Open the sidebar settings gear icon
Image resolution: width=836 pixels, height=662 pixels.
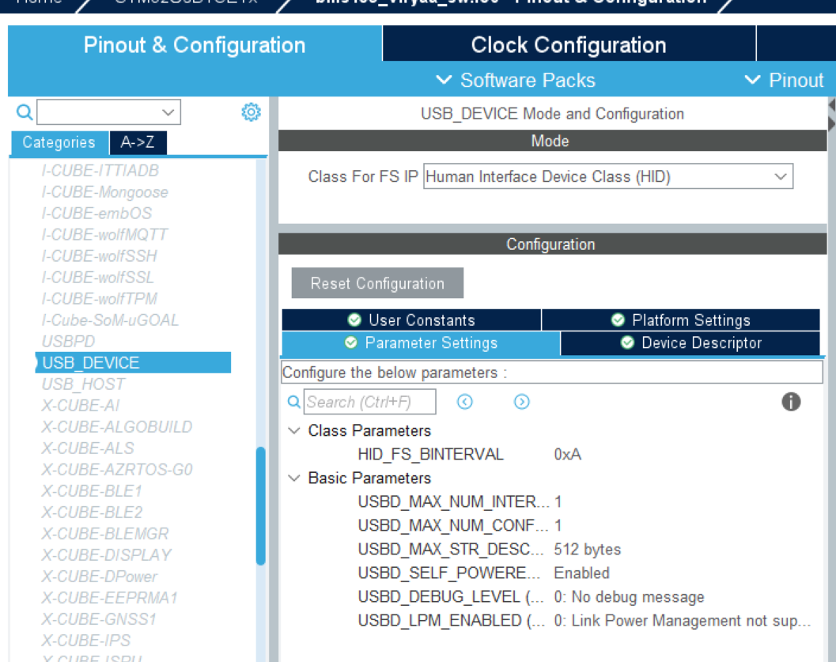click(x=251, y=112)
